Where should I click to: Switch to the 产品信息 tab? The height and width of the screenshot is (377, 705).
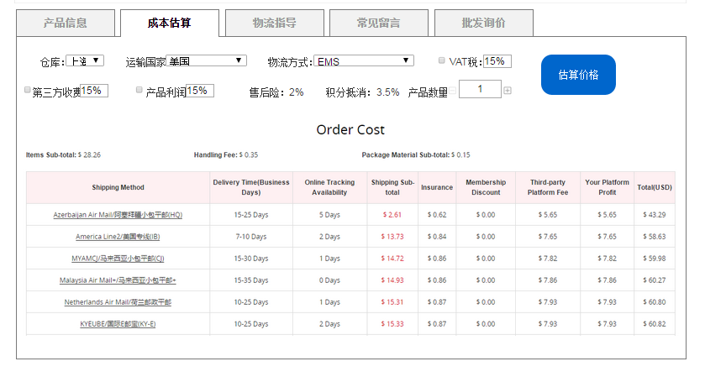(x=66, y=23)
